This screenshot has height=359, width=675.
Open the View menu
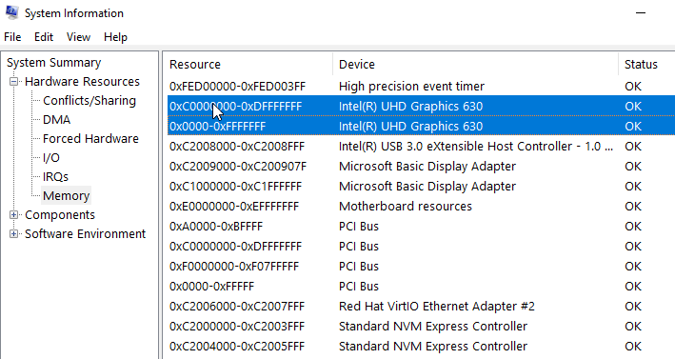pos(78,37)
